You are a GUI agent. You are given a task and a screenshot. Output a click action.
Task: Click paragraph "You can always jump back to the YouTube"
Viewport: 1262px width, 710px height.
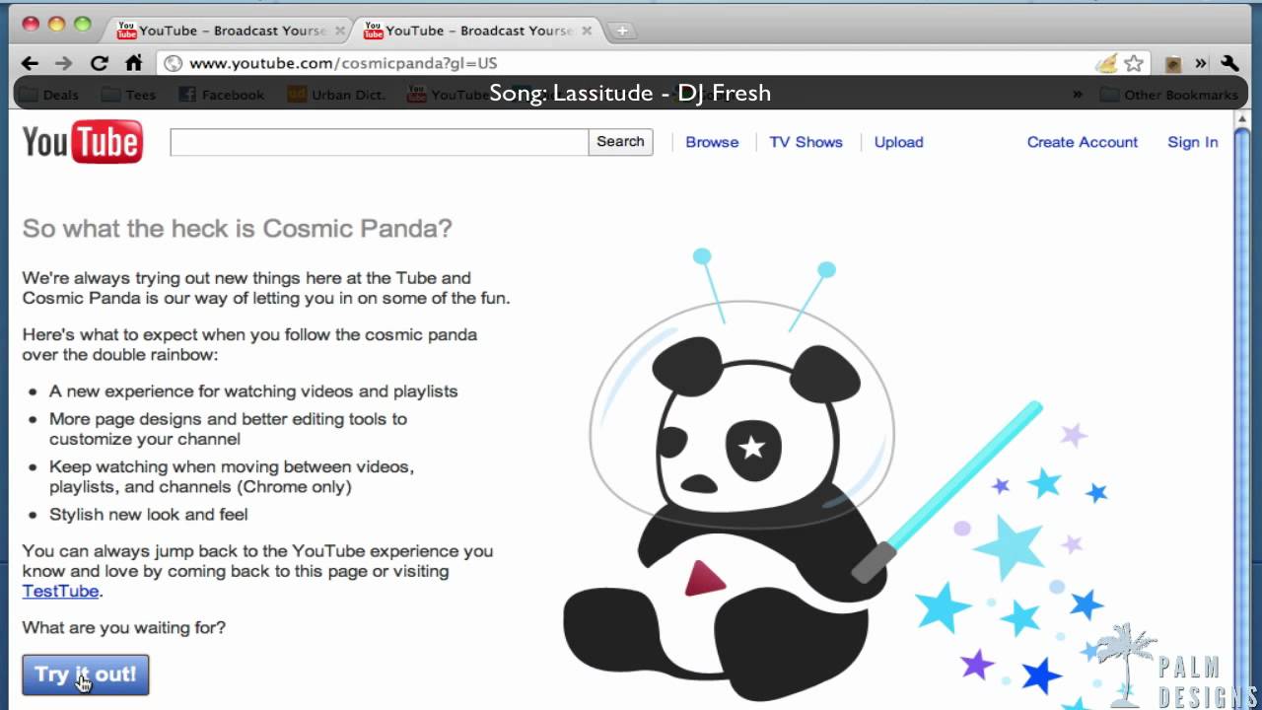tap(257, 571)
